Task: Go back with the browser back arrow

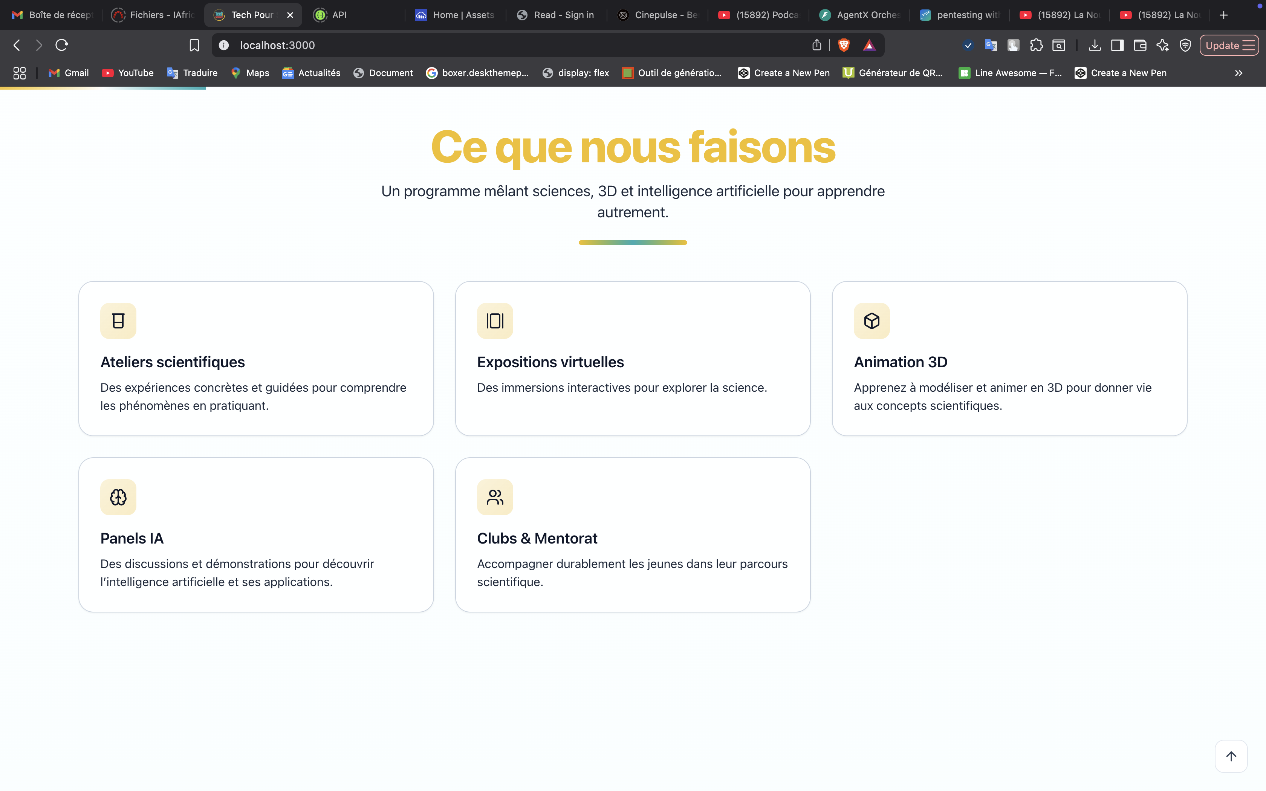Action: pyautogui.click(x=17, y=45)
